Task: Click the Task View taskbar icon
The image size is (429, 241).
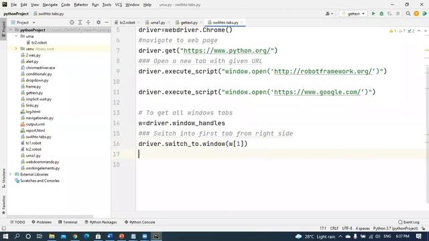Action: pos(40,236)
